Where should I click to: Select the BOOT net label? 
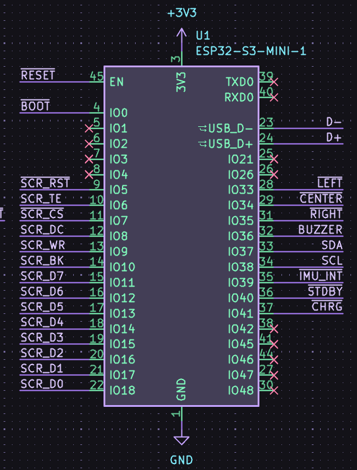[35, 106]
